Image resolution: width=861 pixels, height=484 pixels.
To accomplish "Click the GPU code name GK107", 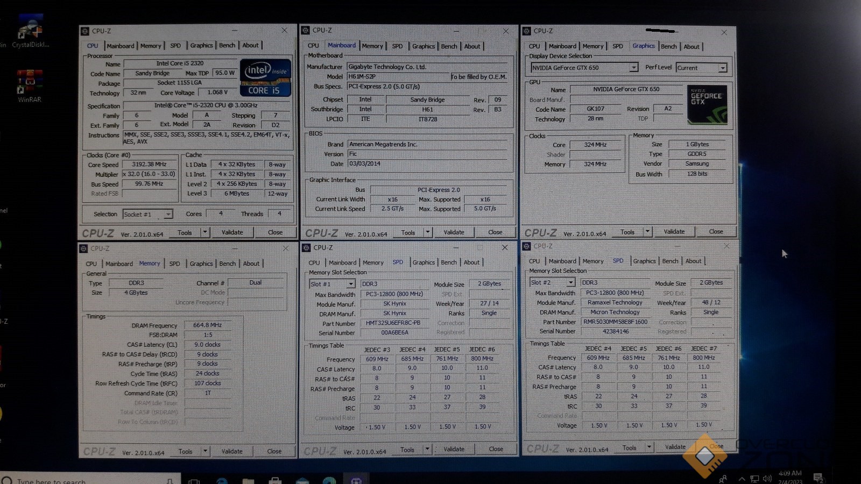I will coord(595,109).
